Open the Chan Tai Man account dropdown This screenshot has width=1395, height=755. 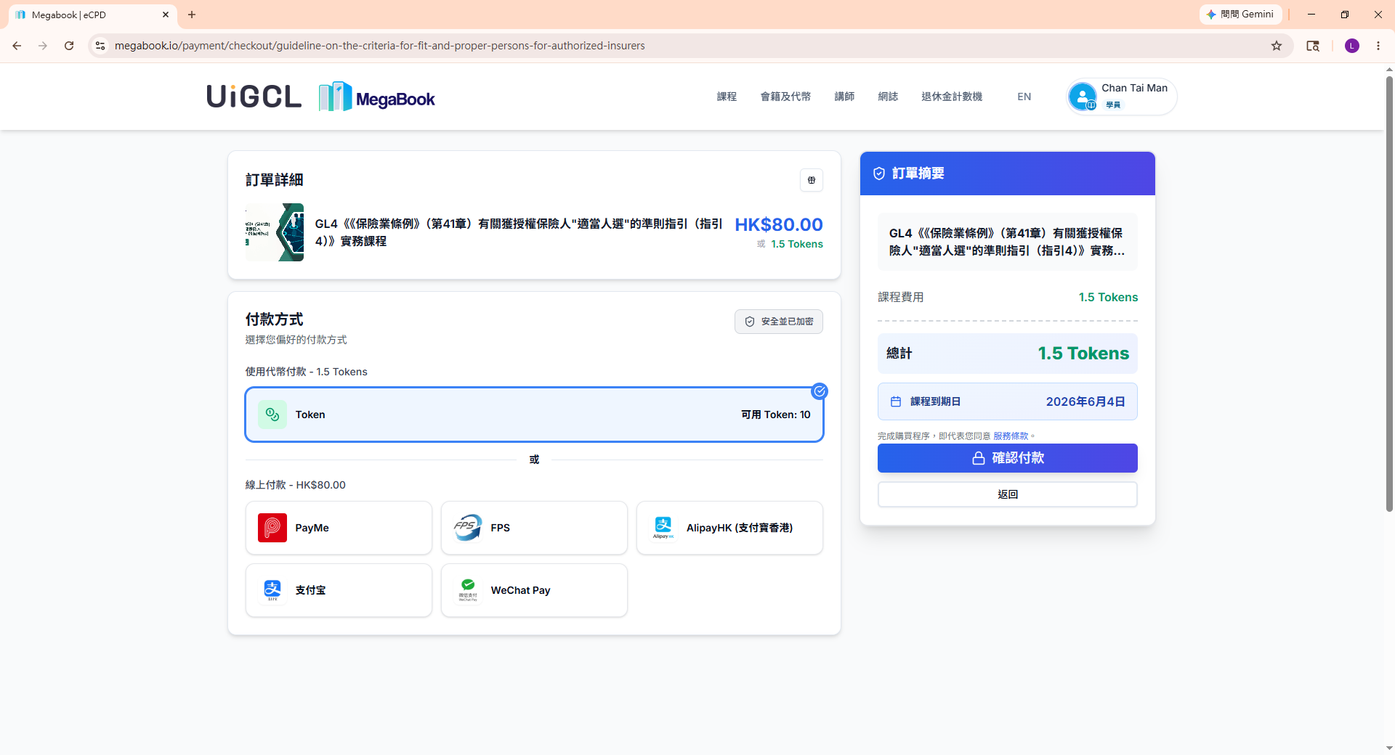[1121, 97]
